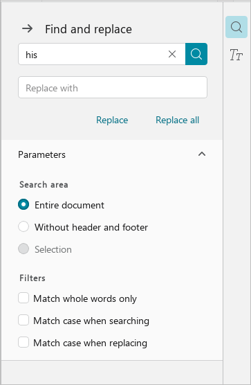Screen dimensions: 251x385
Task: Click the Find and replace title text
Action: coord(89,29)
